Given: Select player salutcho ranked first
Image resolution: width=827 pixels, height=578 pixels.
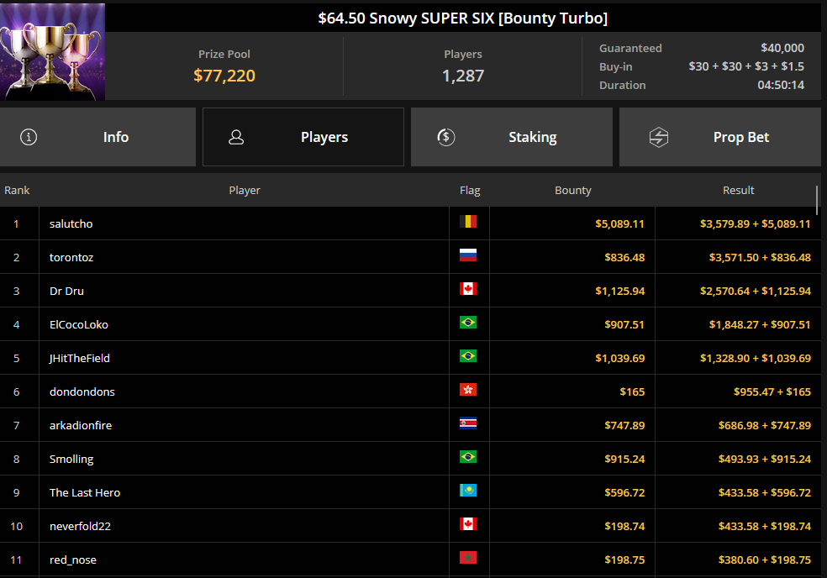Looking at the screenshot, I should coord(71,224).
